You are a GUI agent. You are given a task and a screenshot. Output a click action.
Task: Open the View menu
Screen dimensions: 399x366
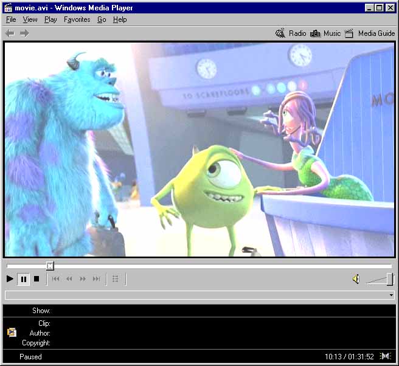tap(30, 19)
